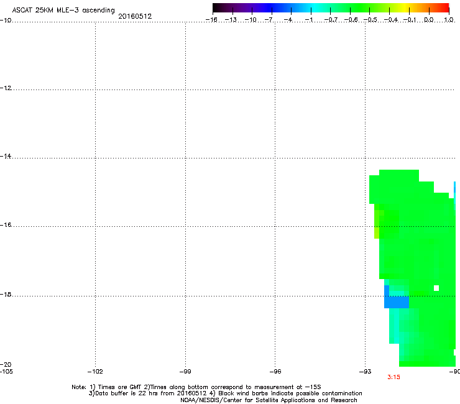Click the -99 longitude axis label
This screenshot has width=460, height=404.
(x=185, y=372)
